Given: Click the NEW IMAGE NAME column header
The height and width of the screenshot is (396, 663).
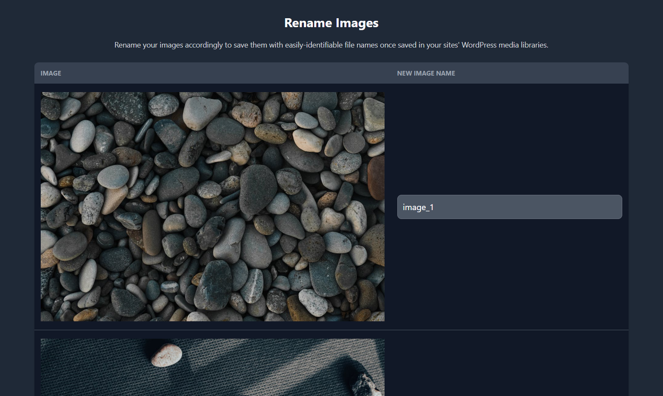Looking at the screenshot, I should [x=426, y=73].
